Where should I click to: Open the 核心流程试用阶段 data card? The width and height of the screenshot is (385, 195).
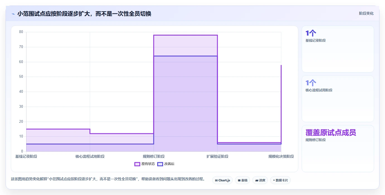click(x=338, y=99)
